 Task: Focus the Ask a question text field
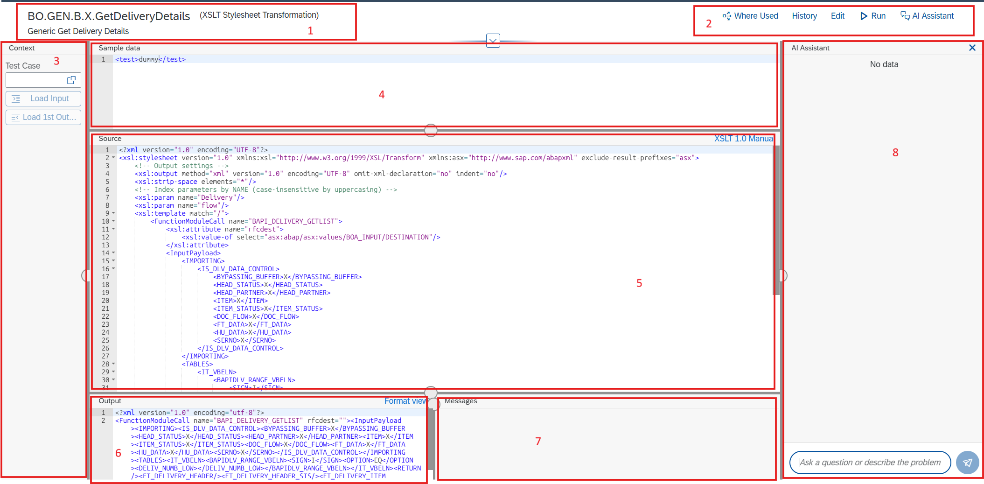pos(870,463)
